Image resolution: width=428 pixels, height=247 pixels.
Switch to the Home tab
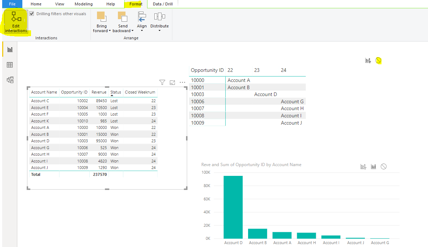click(x=36, y=4)
